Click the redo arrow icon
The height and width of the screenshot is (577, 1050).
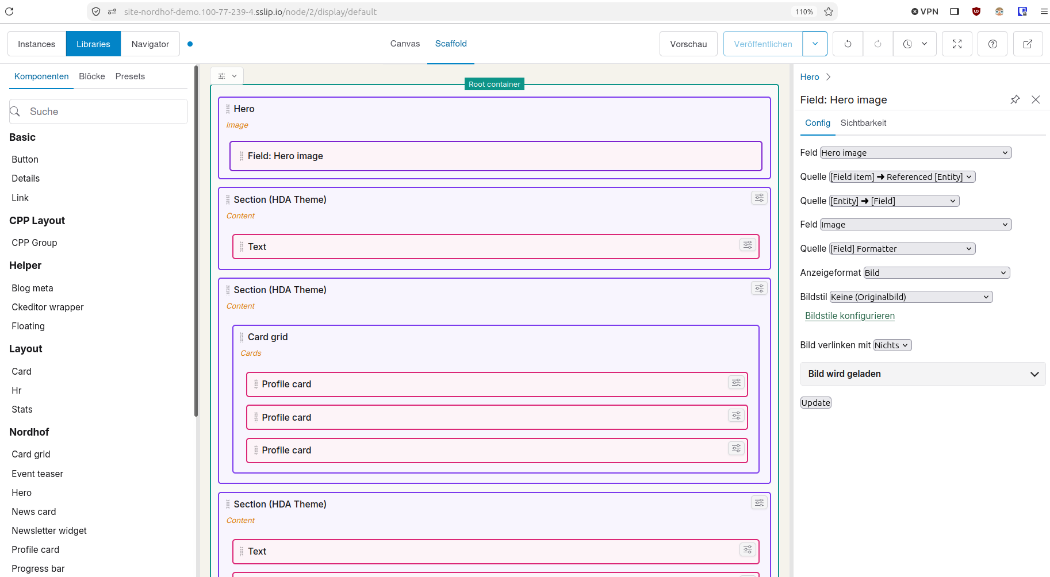877,44
